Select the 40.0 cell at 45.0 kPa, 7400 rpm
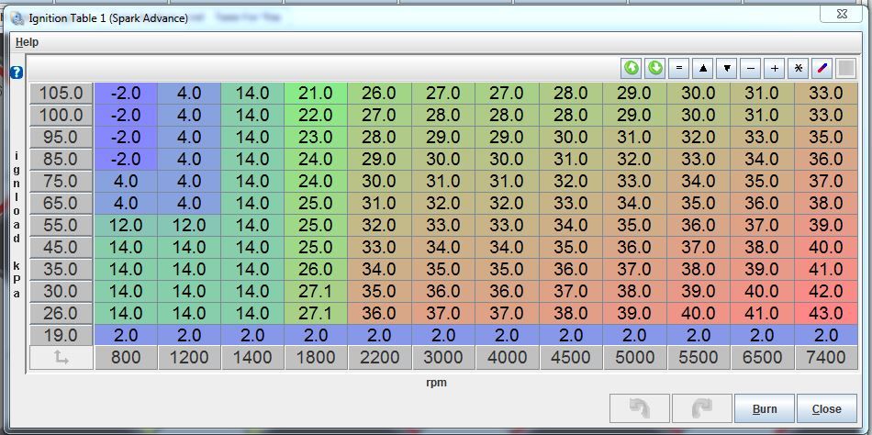Image resolution: width=872 pixels, height=435 pixels. point(825,248)
